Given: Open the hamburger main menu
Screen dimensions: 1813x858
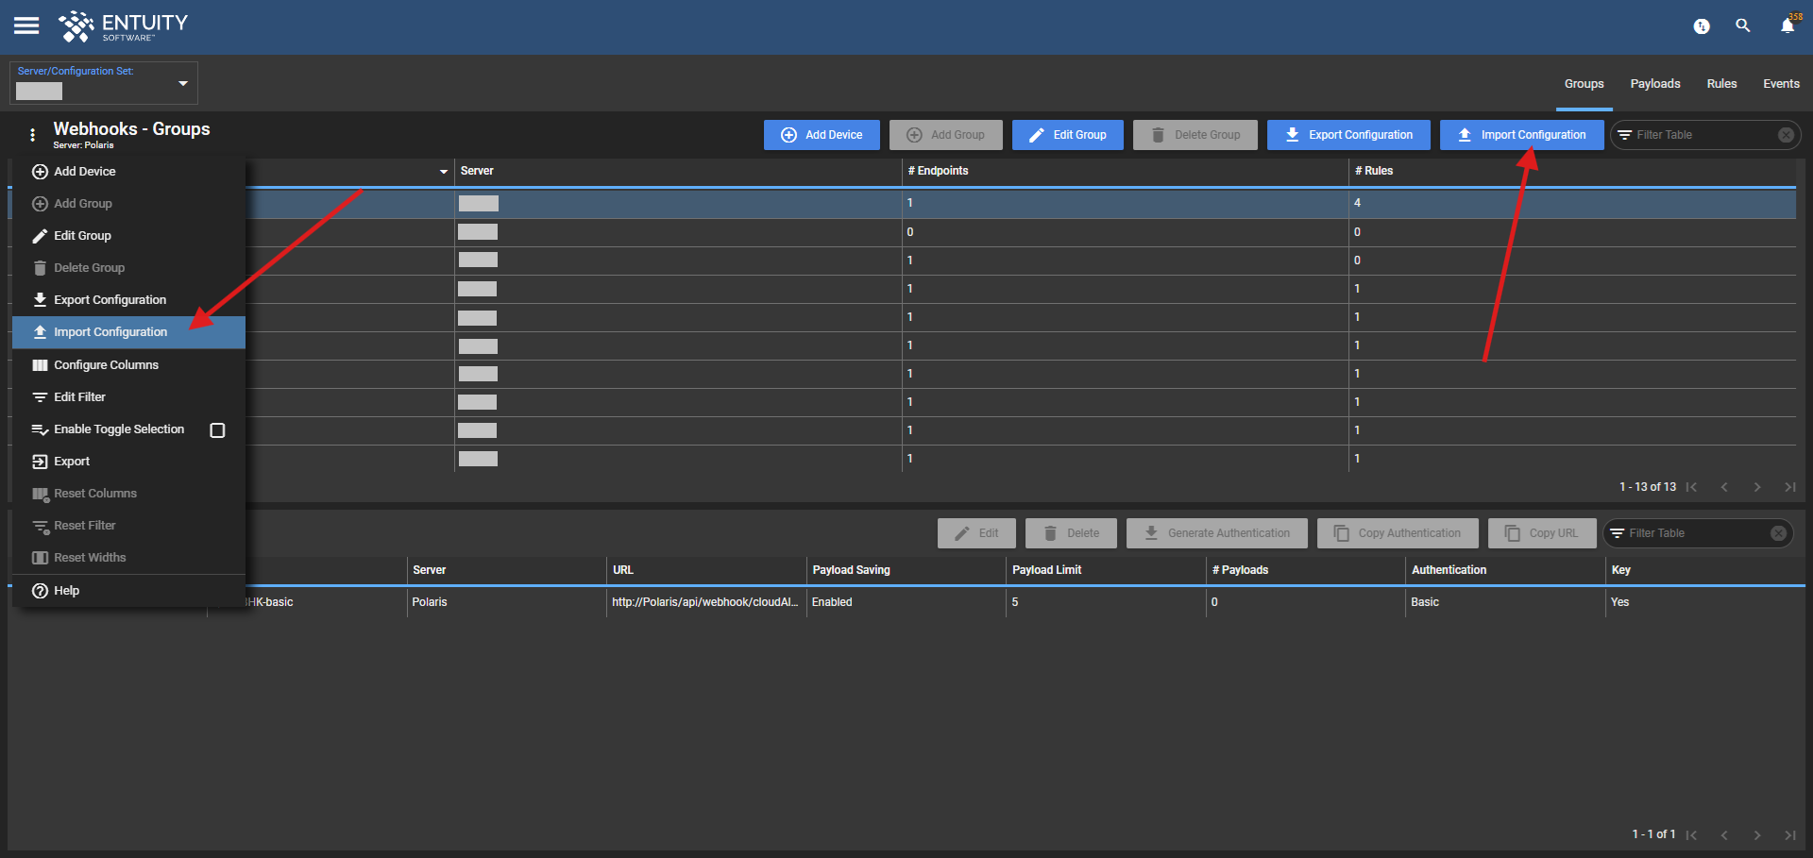Looking at the screenshot, I should point(26,25).
